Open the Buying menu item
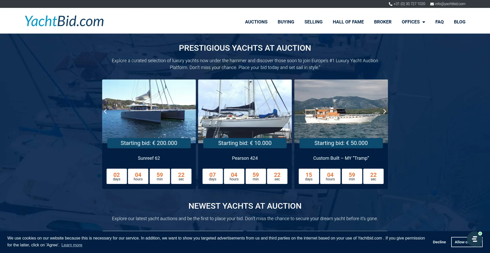This screenshot has height=253, width=490. click(x=286, y=22)
